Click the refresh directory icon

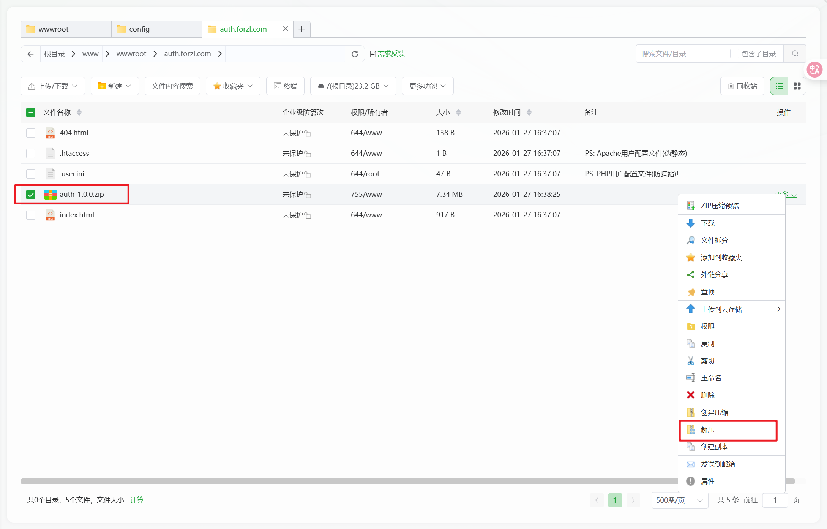[355, 54]
